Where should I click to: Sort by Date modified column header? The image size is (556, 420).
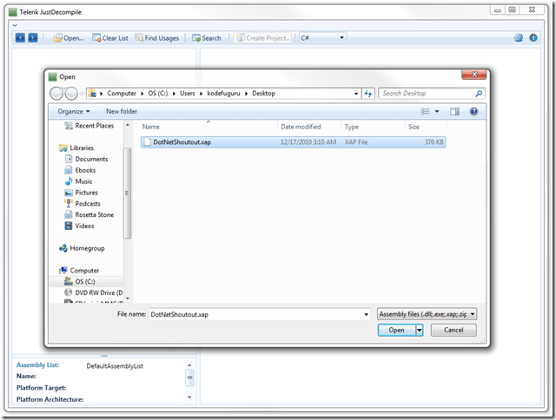[309, 127]
